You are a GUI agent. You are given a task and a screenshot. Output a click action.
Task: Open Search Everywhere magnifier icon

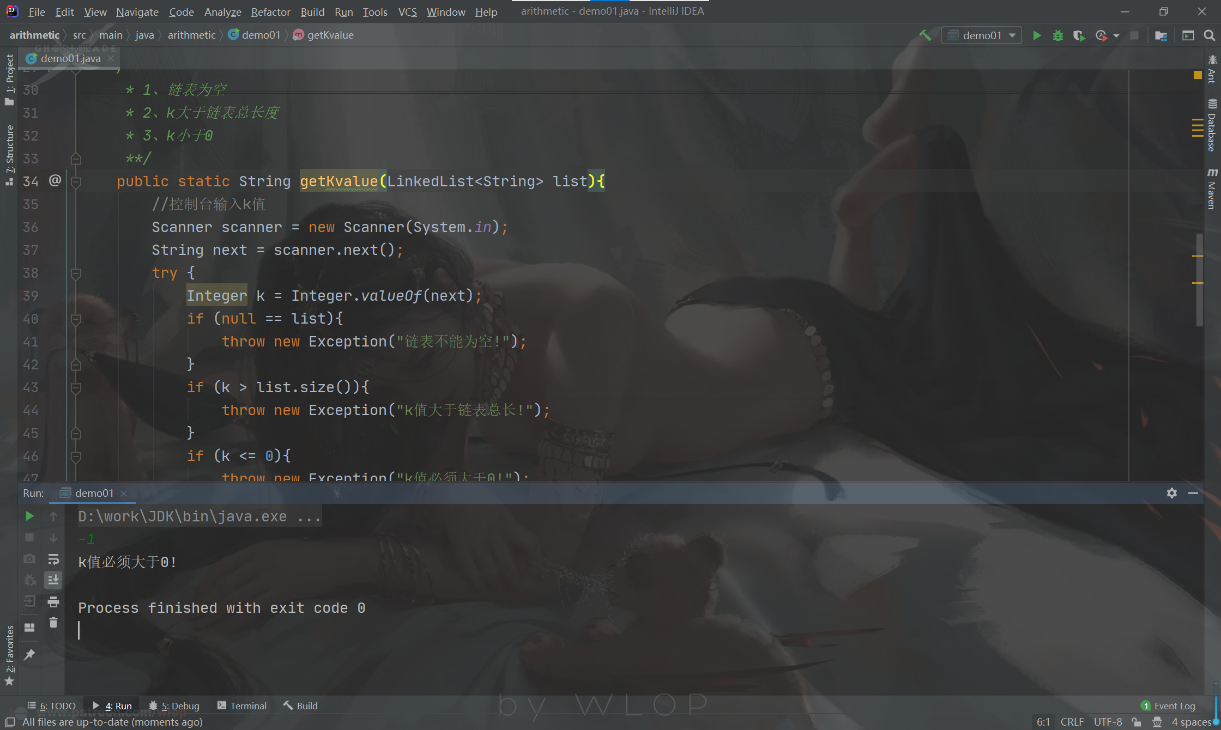[1209, 35]
